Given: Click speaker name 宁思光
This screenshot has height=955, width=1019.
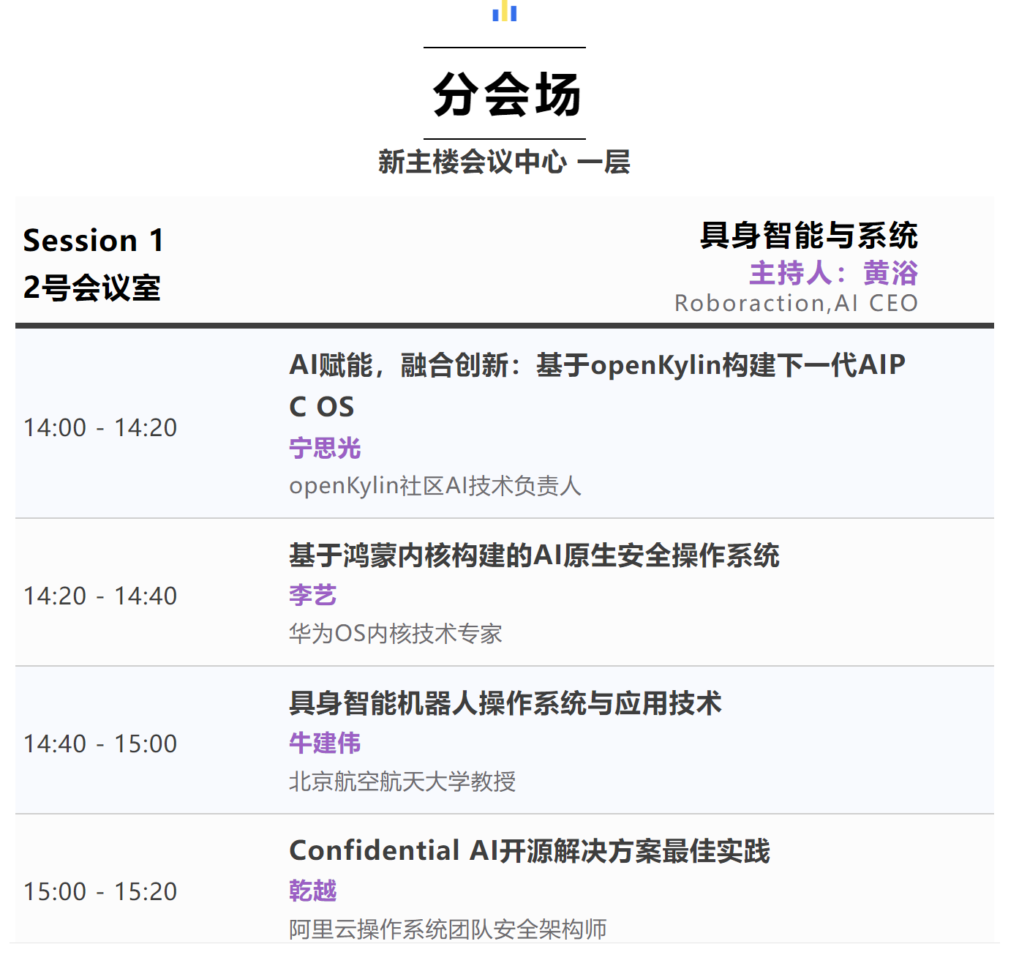Looking at the screenshot, I should 325,448.
